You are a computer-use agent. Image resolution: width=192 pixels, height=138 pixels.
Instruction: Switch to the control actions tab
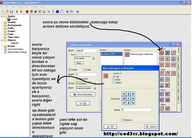pos(179,75)
